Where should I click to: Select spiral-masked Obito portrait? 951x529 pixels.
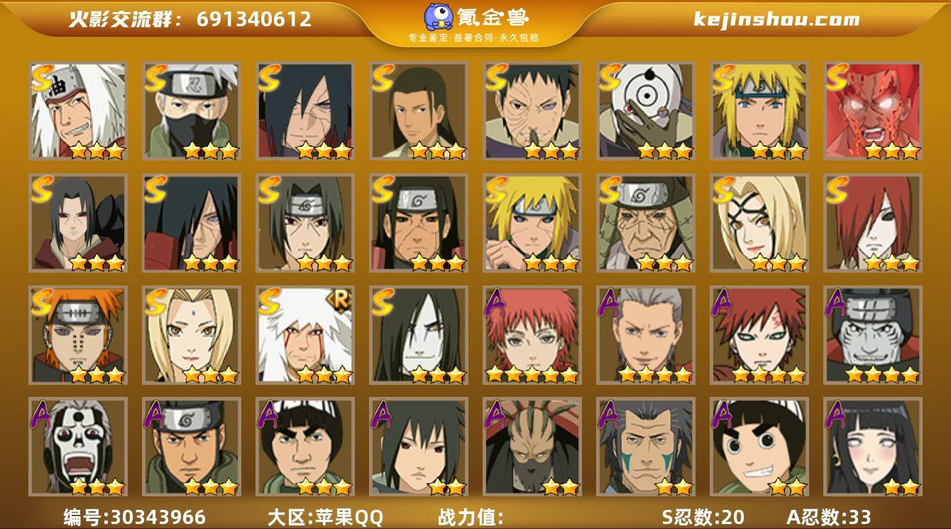point(645,111)
